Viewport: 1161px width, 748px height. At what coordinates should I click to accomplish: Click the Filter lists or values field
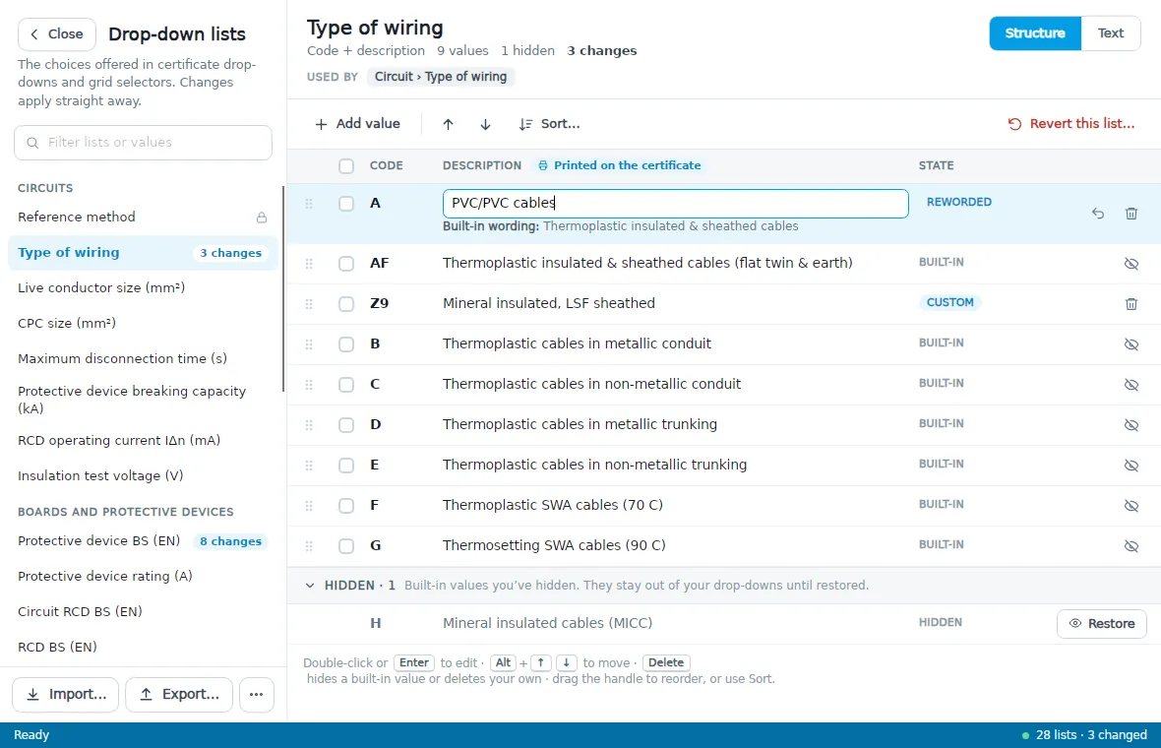pyautogui.click(x=143, y=142)
